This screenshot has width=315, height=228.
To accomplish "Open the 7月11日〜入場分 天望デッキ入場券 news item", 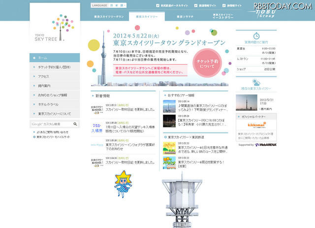I will tap(130, 129).
